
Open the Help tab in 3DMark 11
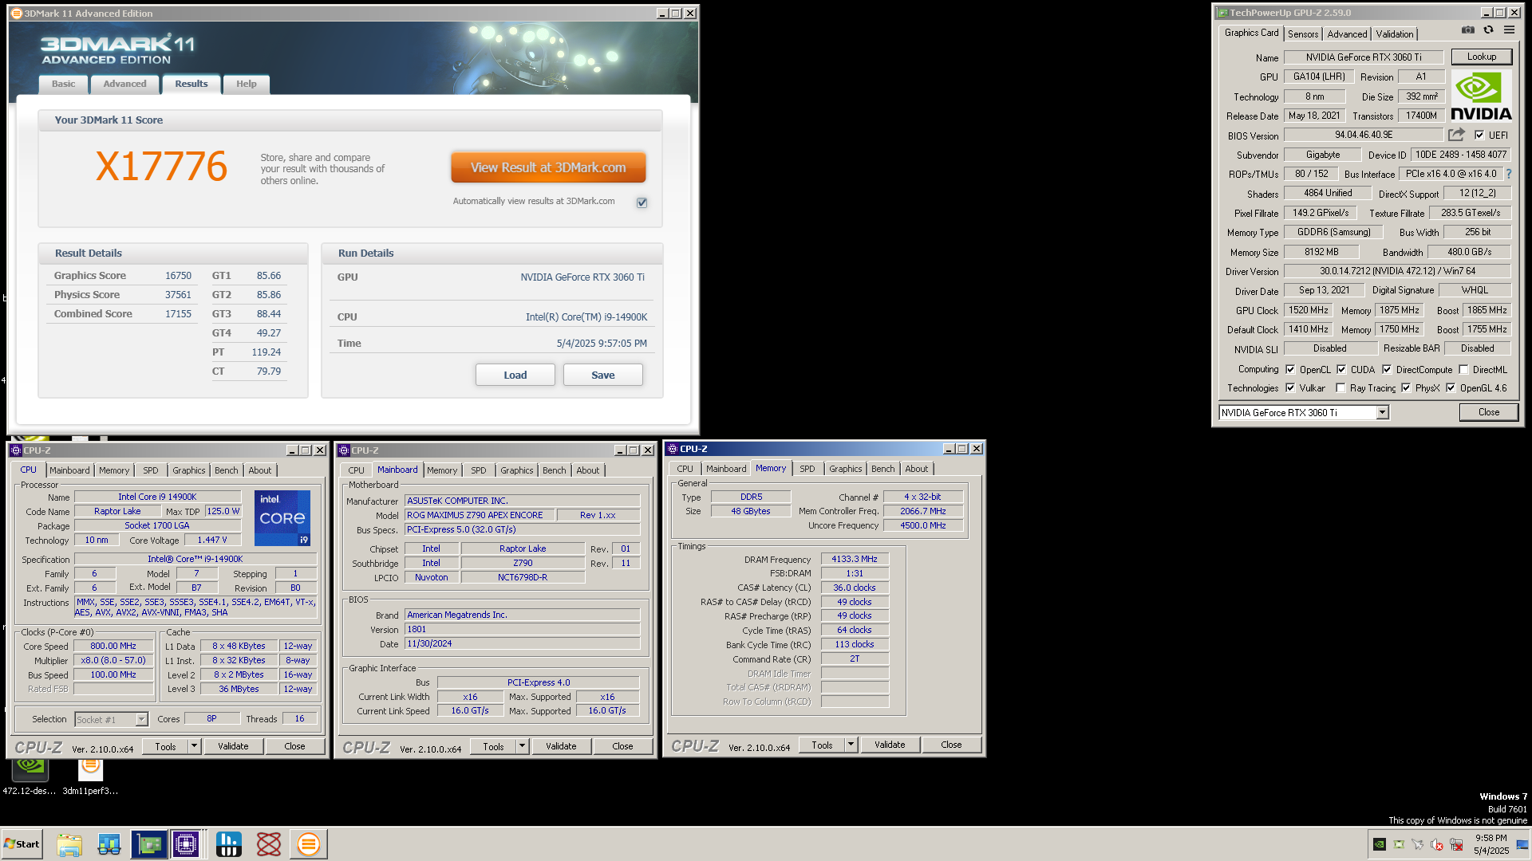tap(246, 85)
